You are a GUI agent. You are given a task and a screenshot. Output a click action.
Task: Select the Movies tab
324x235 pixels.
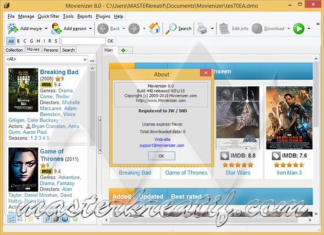point(33,49)
